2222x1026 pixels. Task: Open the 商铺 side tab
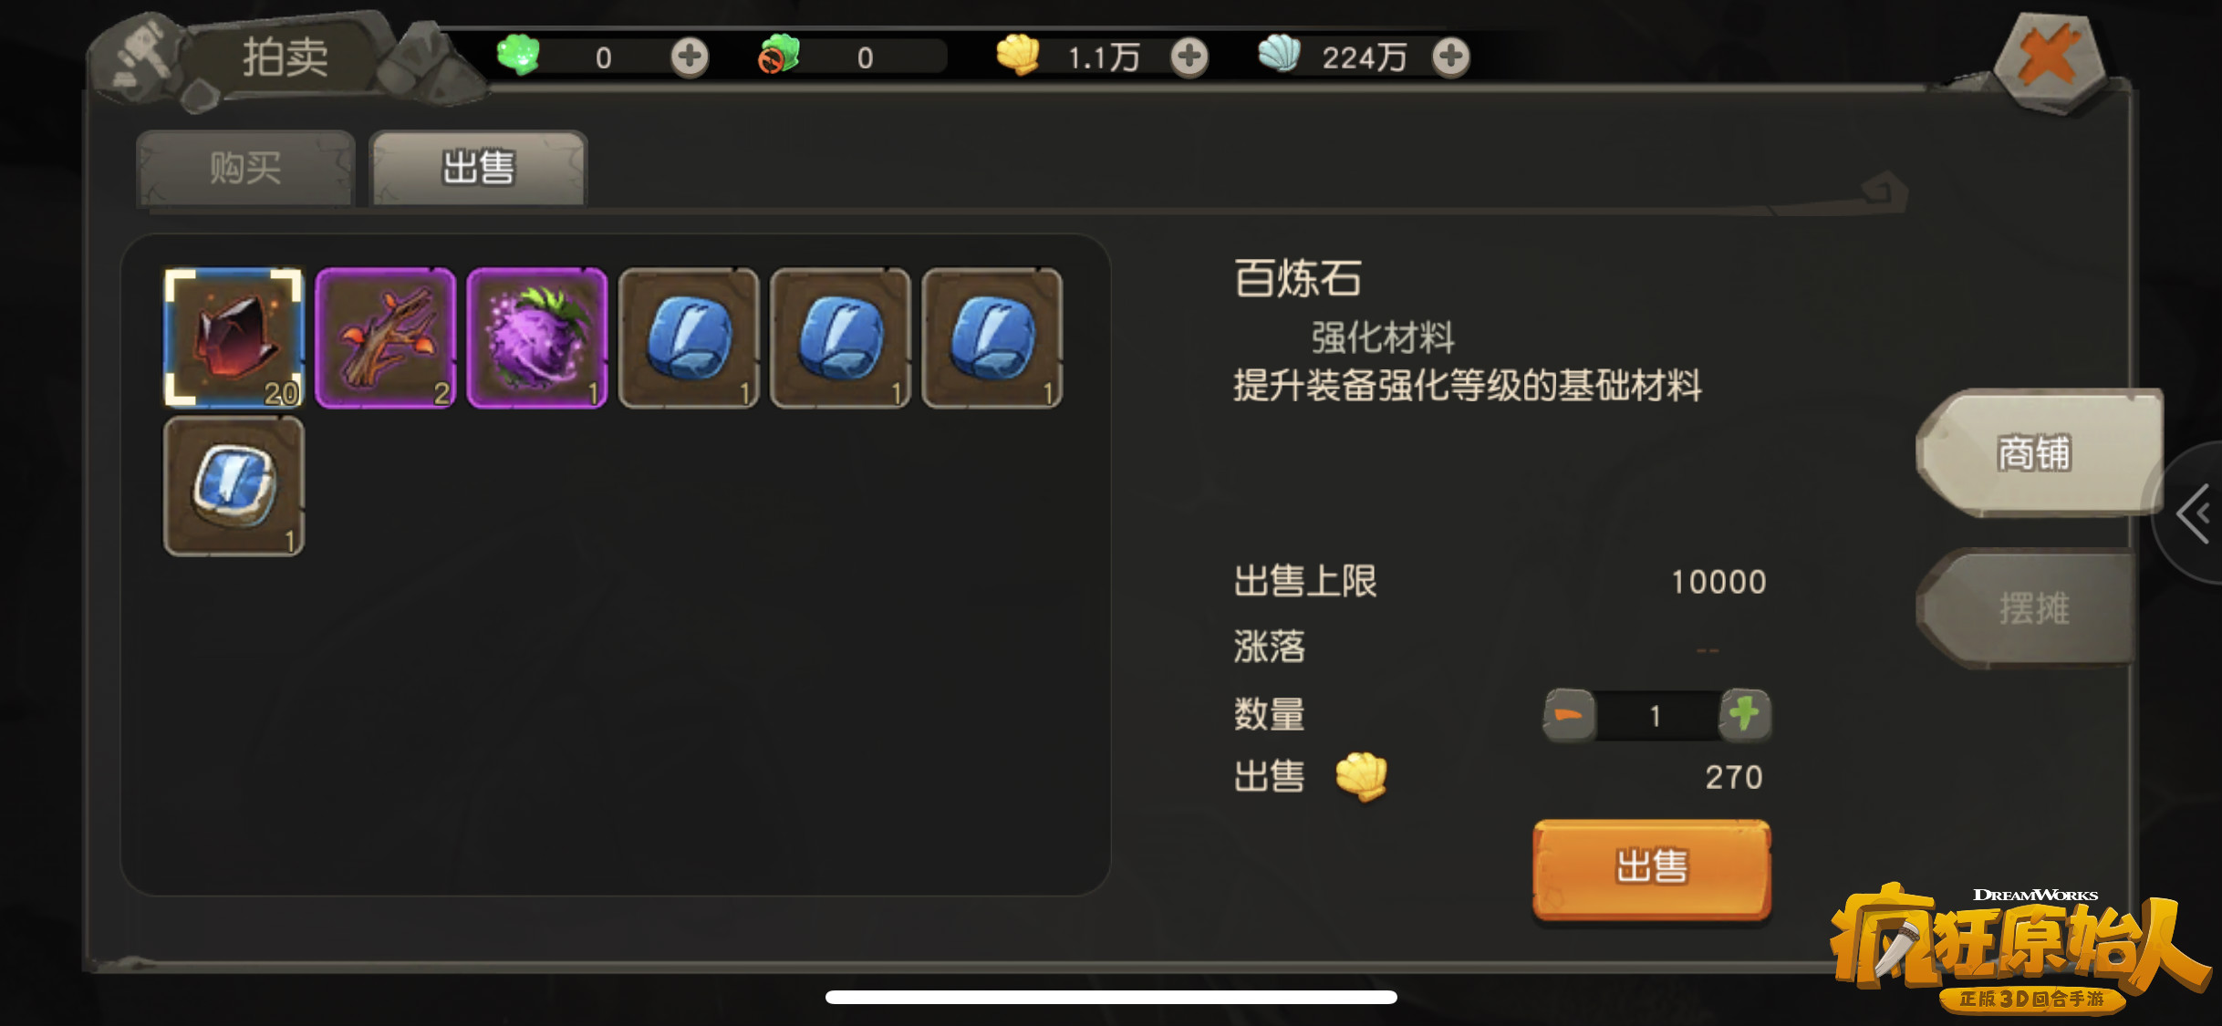point(2039,453)
